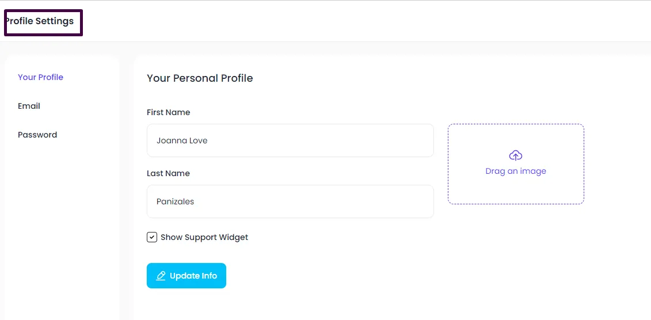The height and width of the screenshot is (320, 651).
Task: Click the checkmark inside the support widget box
Action: click(152, 237)
